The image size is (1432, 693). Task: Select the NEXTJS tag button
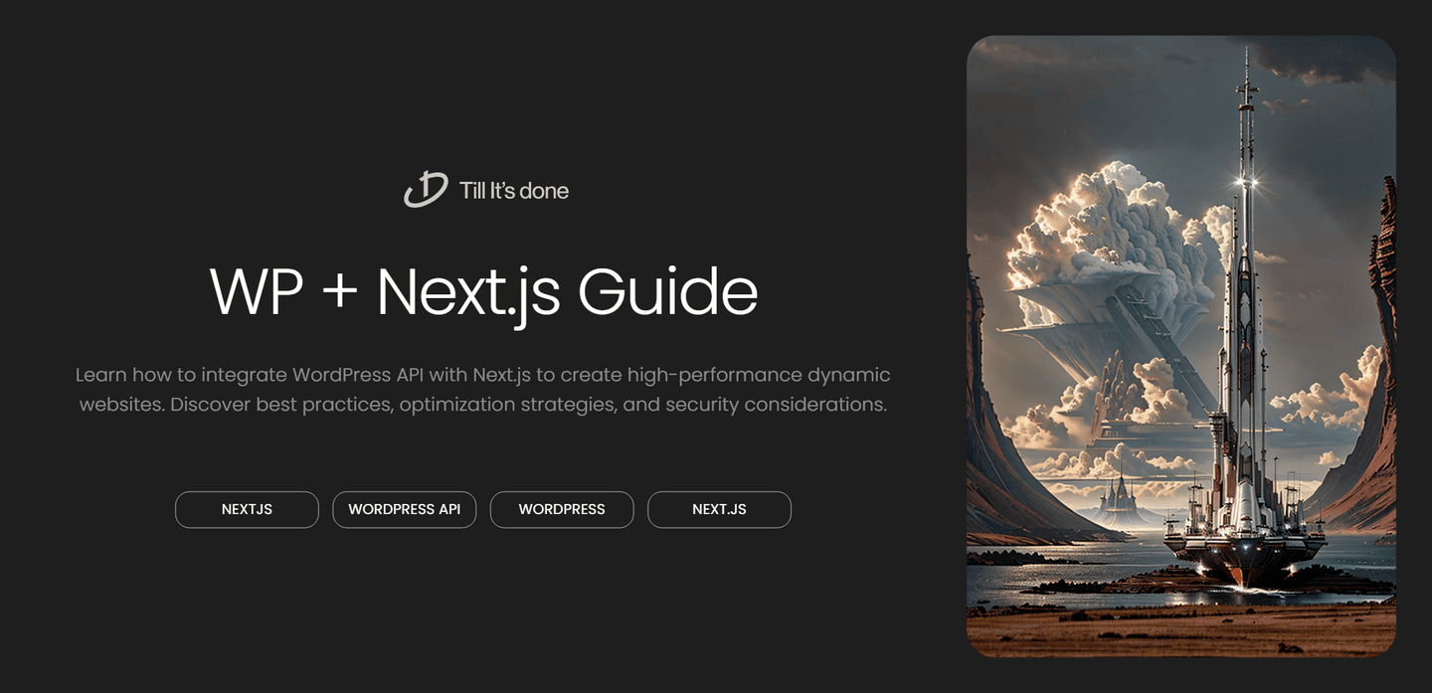247,509
